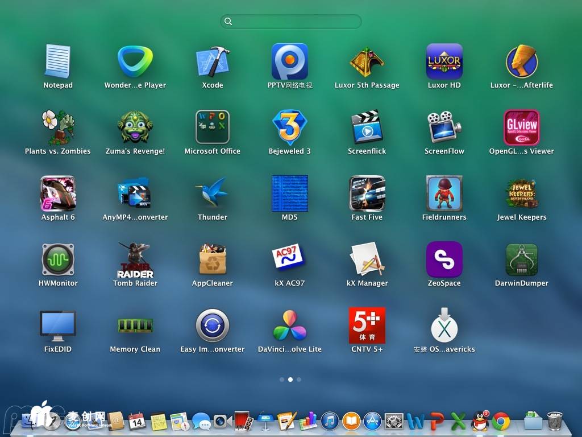
Task: Open the Microsoft Office folder
Action: (213, 128)
